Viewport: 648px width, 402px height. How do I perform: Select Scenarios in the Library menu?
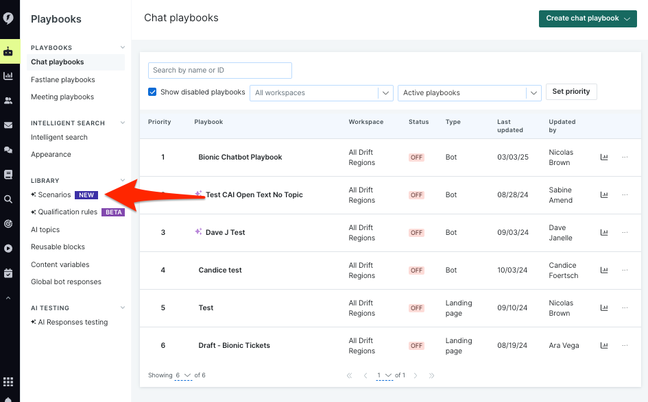(x=54, y=195)
